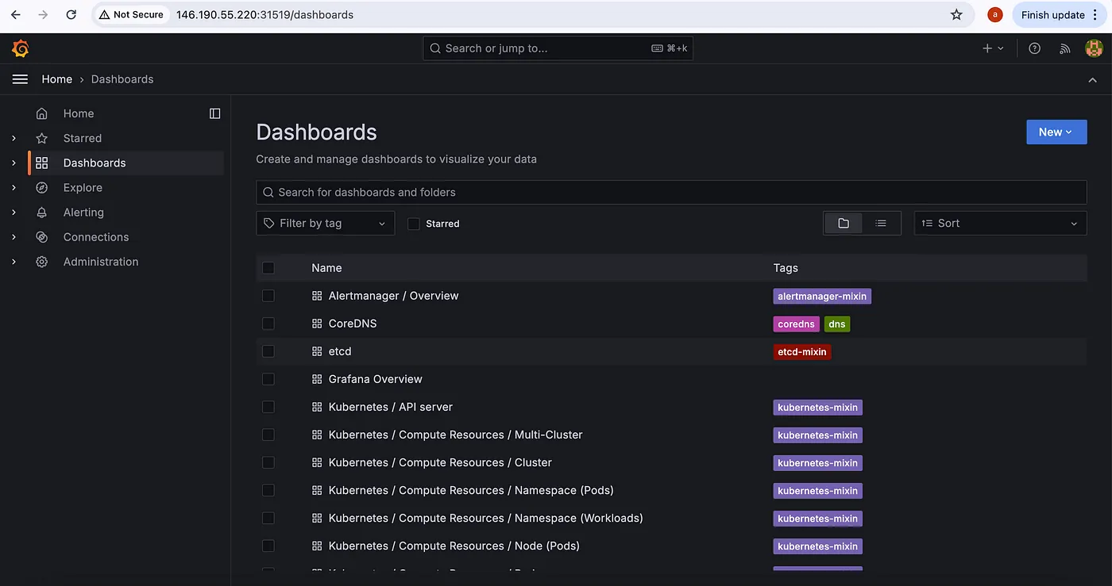Click the Explore compass icon in the sidebar
The height and width of the screenshot is (586, 1112).
coord(42,188)
